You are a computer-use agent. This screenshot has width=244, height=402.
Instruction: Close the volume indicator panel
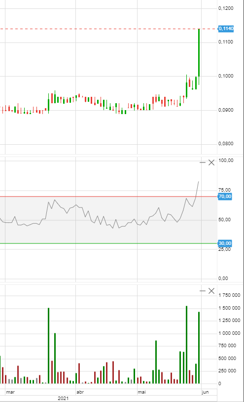click(211, 291)
